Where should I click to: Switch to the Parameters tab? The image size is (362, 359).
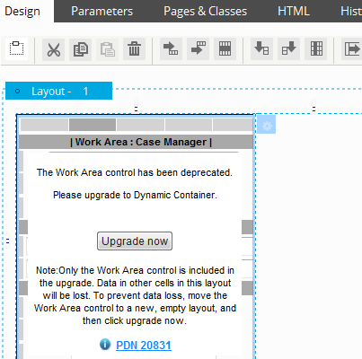pyautogui.click(x=102, y=12)
